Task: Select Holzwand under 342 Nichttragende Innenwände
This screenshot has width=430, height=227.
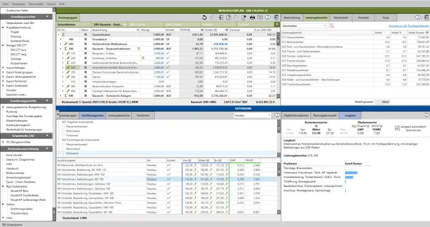Action: pyautogui.click(x=72, y=154)
